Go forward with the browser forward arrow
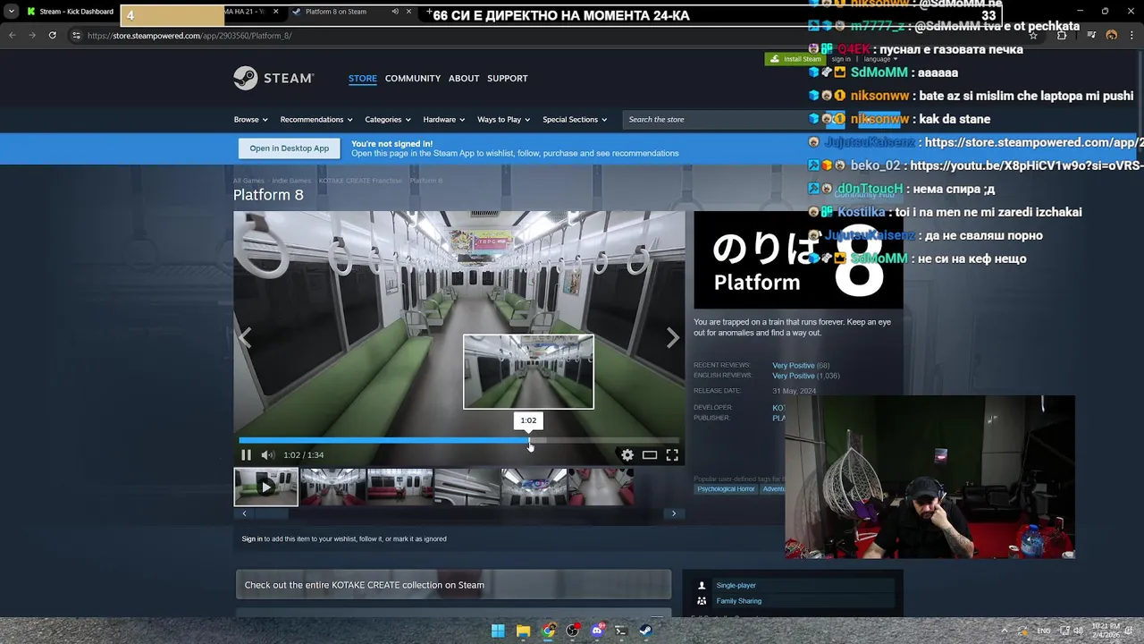 click(32, 36)
